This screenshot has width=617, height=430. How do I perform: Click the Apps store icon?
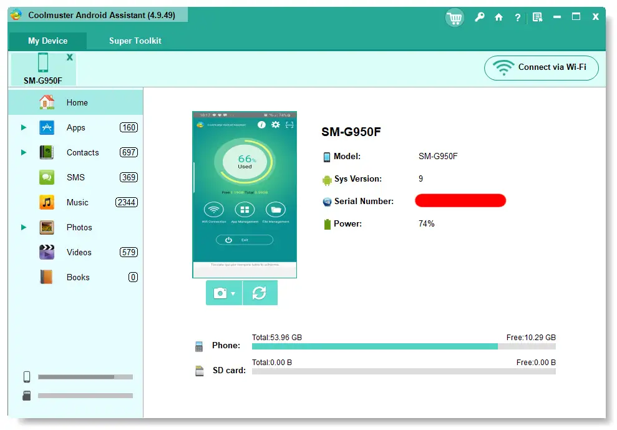pyautogui.click(x=47, y=127)
